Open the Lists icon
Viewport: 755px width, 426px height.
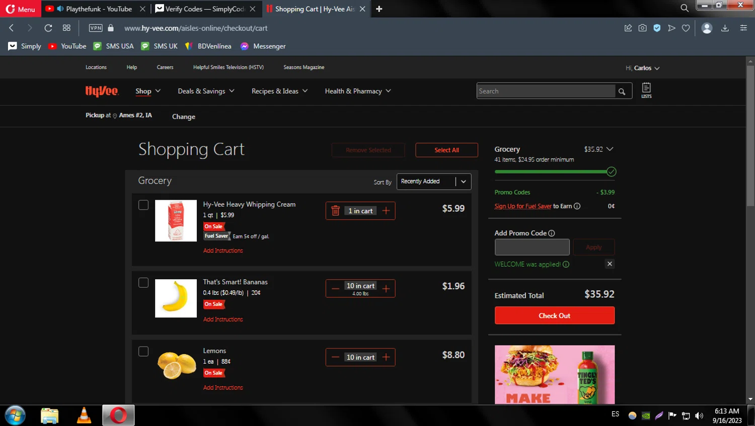(646, 91)
